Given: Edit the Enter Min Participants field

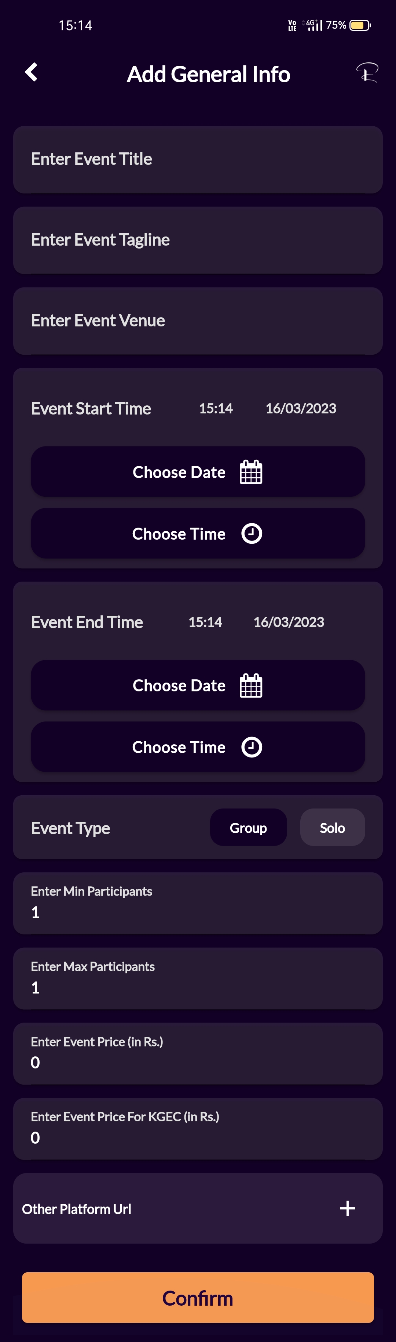Looking at the screenshot, I should 198,903.
